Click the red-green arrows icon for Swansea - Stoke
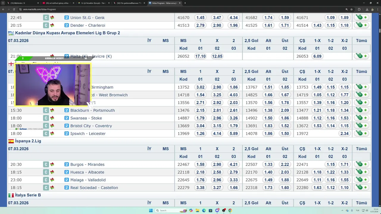 pyautogui.click(x=52, y=118)
